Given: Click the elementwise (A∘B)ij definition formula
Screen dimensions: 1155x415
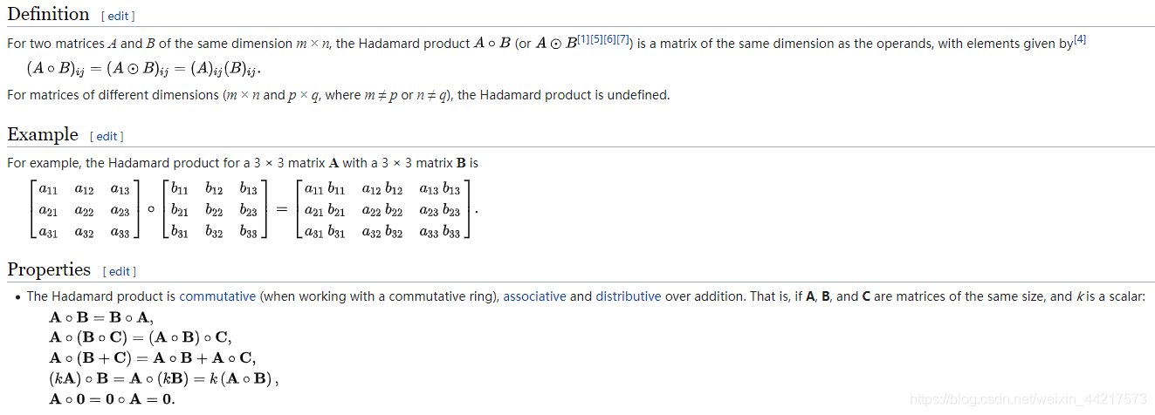Looking at the screenshot, I should pyautogui.click(x=144, y=69).
